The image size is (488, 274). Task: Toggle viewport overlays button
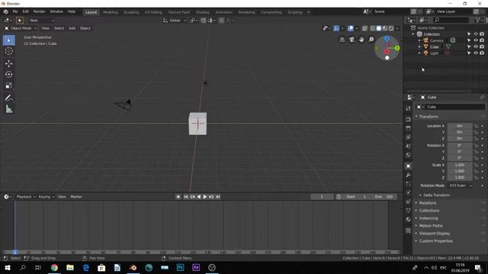(x=351, y=28)
